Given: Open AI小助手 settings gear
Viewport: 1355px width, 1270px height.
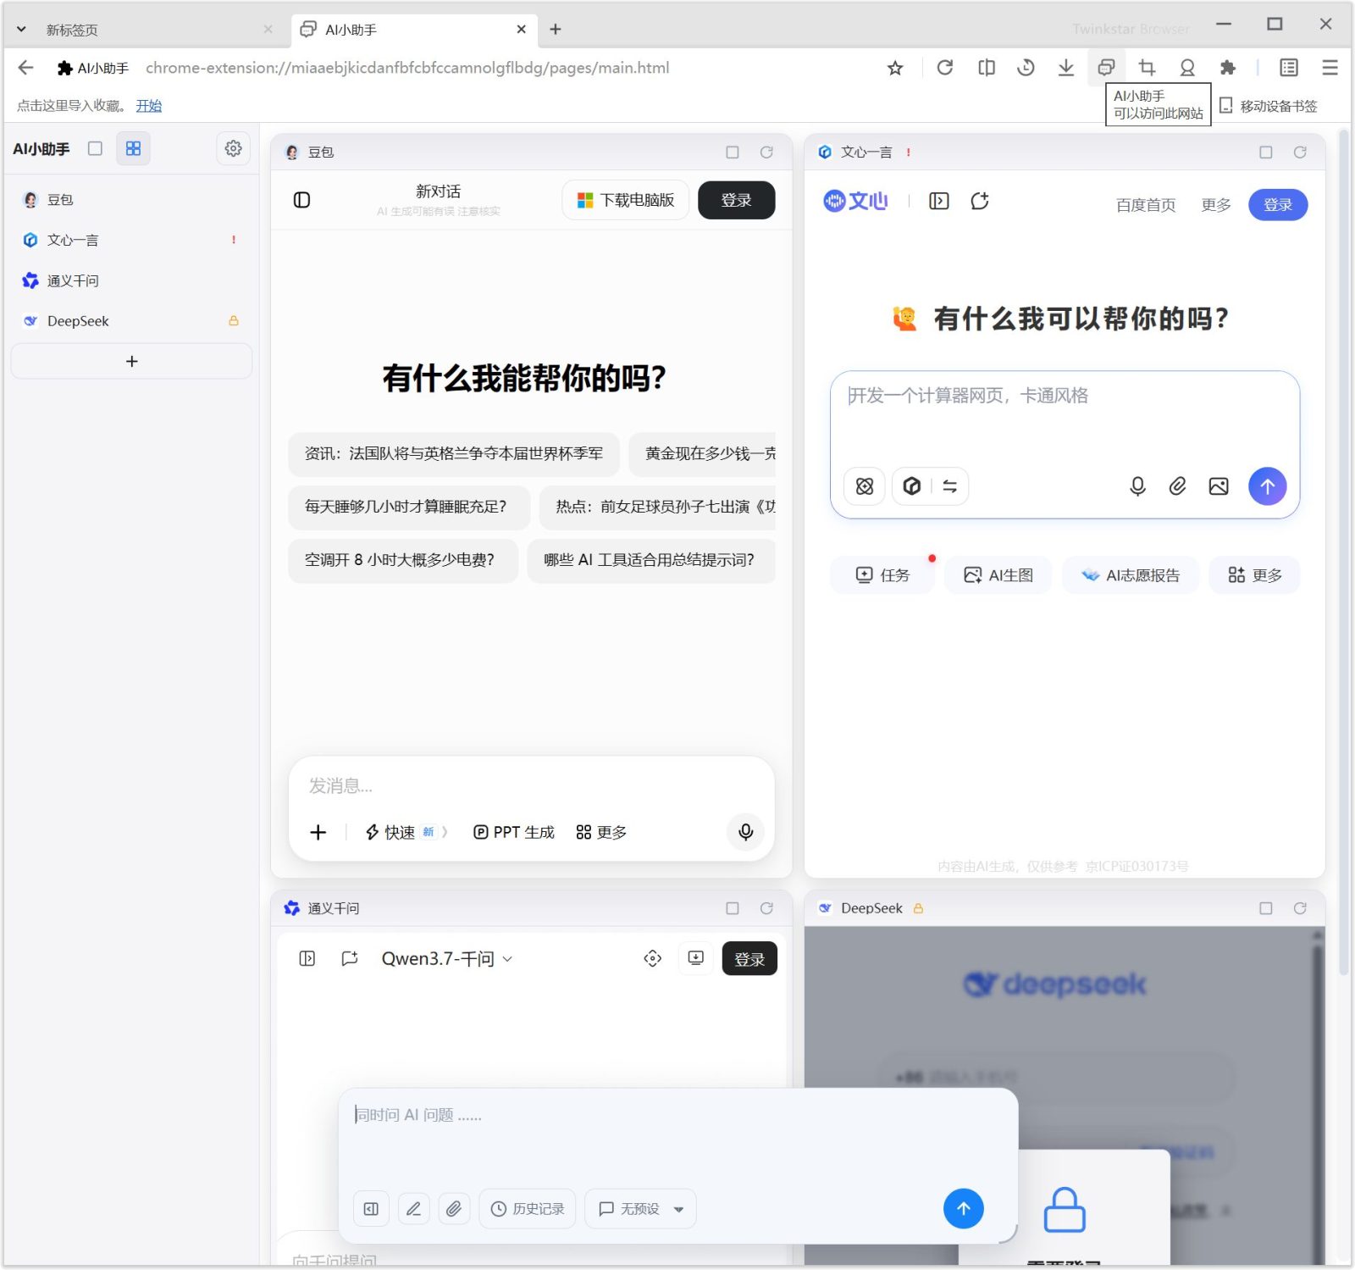Looking at the screenshot, I should [x=233, y=148].
